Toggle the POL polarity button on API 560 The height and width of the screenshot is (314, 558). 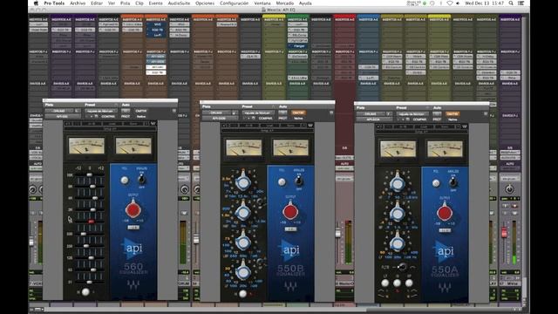click(125, 181)
